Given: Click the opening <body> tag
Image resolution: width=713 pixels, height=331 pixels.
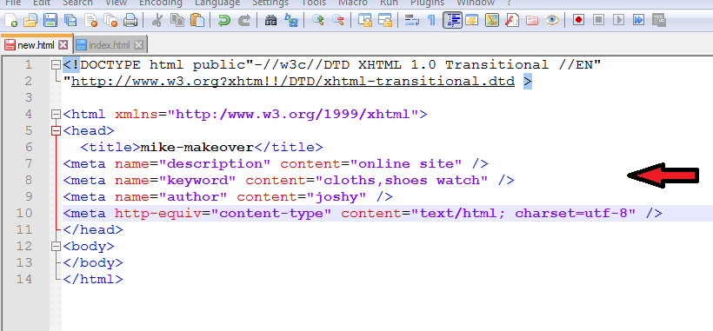Looking at the screenshot, I should tap(89, 246).
